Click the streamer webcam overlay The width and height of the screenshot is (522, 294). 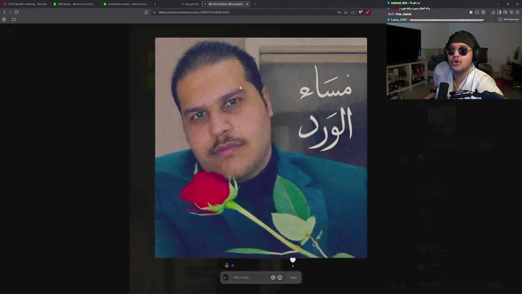tap(454, 61)
